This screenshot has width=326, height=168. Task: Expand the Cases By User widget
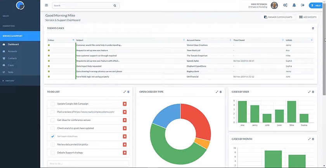click(309, 92)
